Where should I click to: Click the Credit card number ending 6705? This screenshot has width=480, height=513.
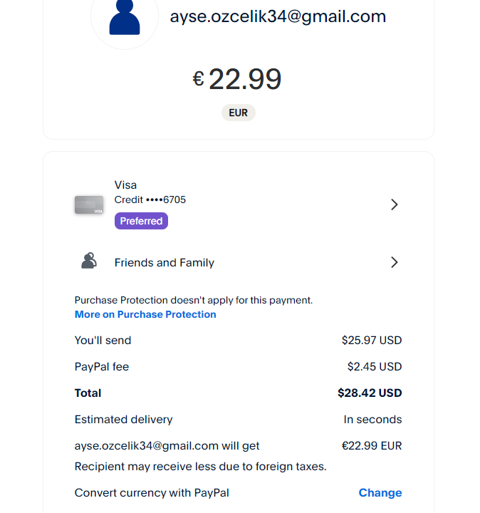coord(150,199)
